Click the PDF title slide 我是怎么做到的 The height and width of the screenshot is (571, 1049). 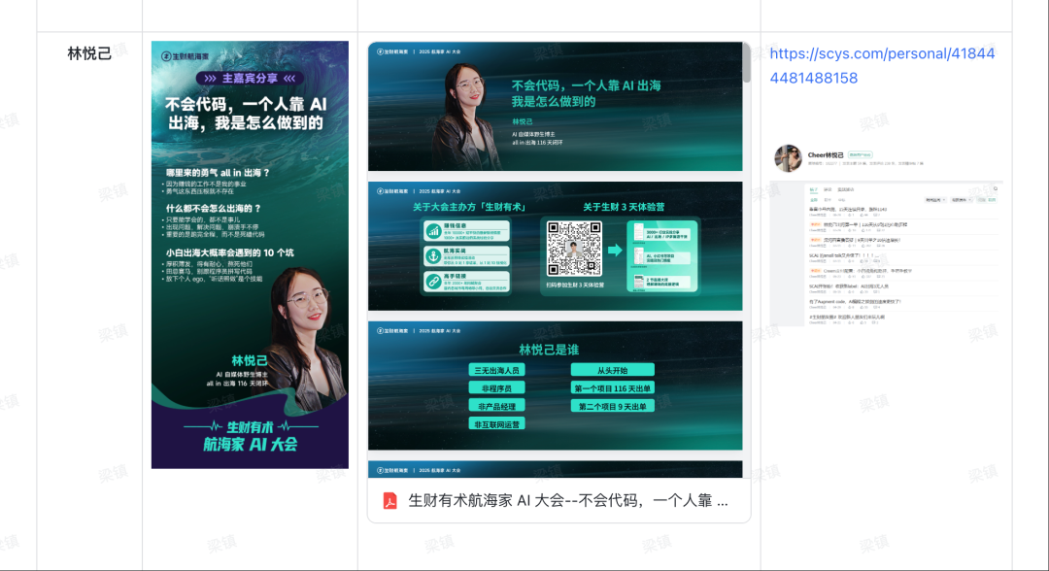(x=555, y=107)
